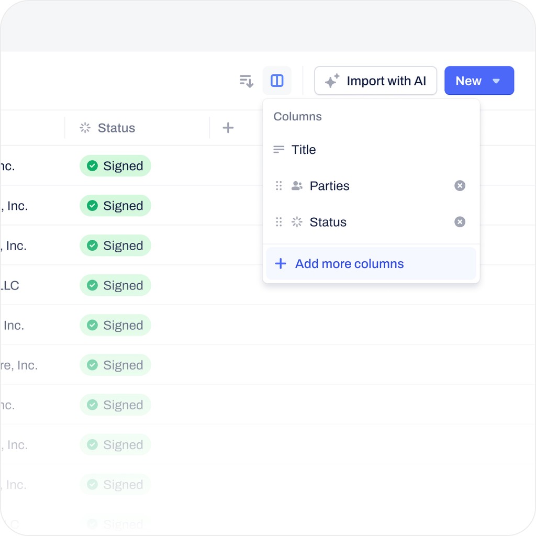Select the Parties row in the Columns panel
This screenshot has width=536, height=536.
click(329, 186)
